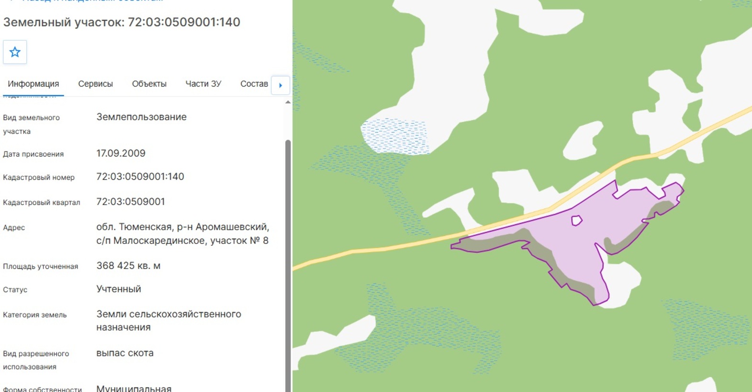
Task: Click the area value 368 425 кв. м
Action: (x=128, y=266)
